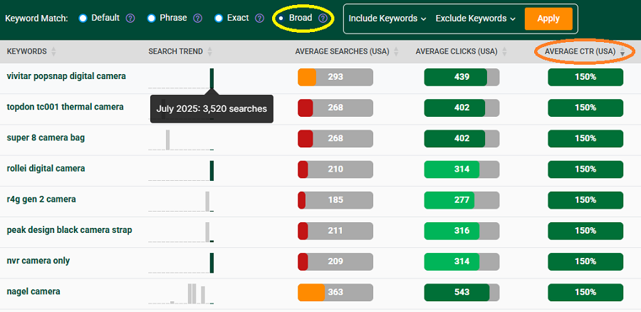The height and width of the screenshot is (312, 641).
Task: Sort by SEARCH TREND column arrows
Action: tap(209, 51)
